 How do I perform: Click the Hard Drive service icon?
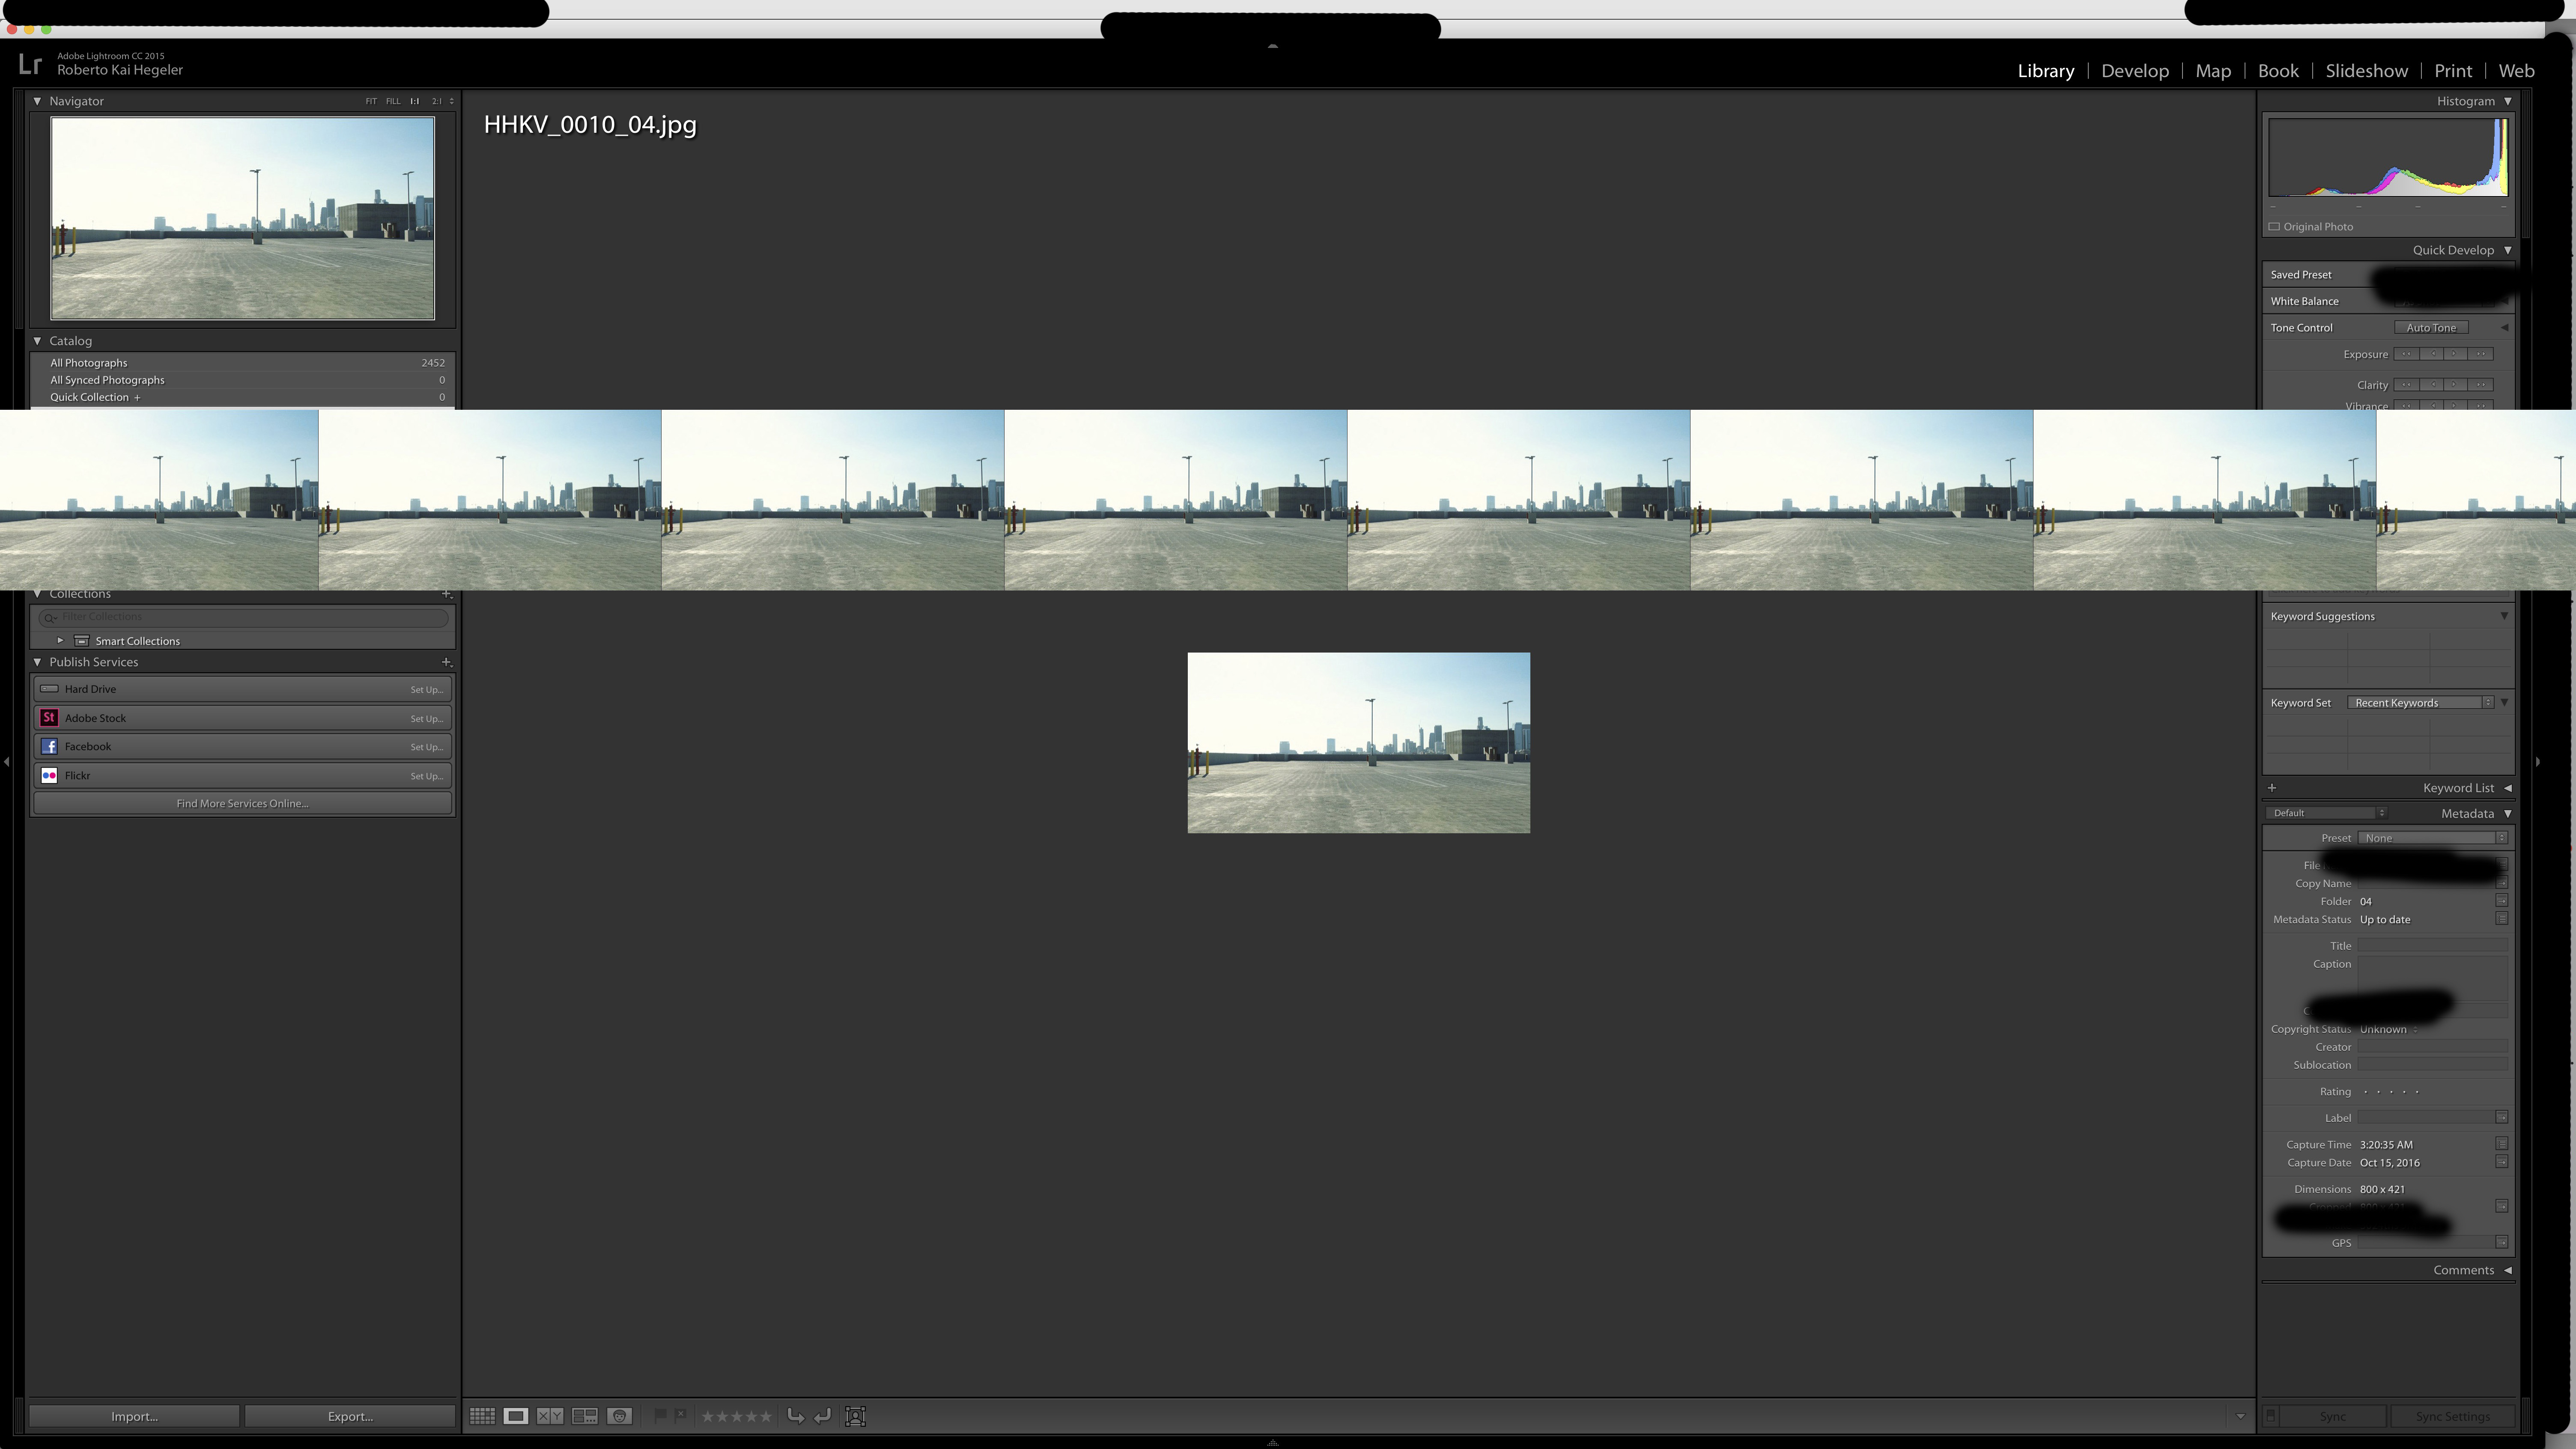tap(48, 689)
